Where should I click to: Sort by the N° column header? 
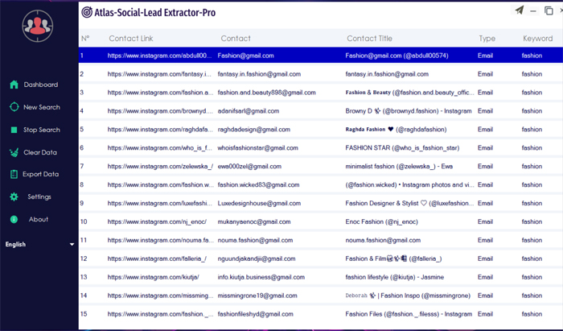tap(85, 39)
